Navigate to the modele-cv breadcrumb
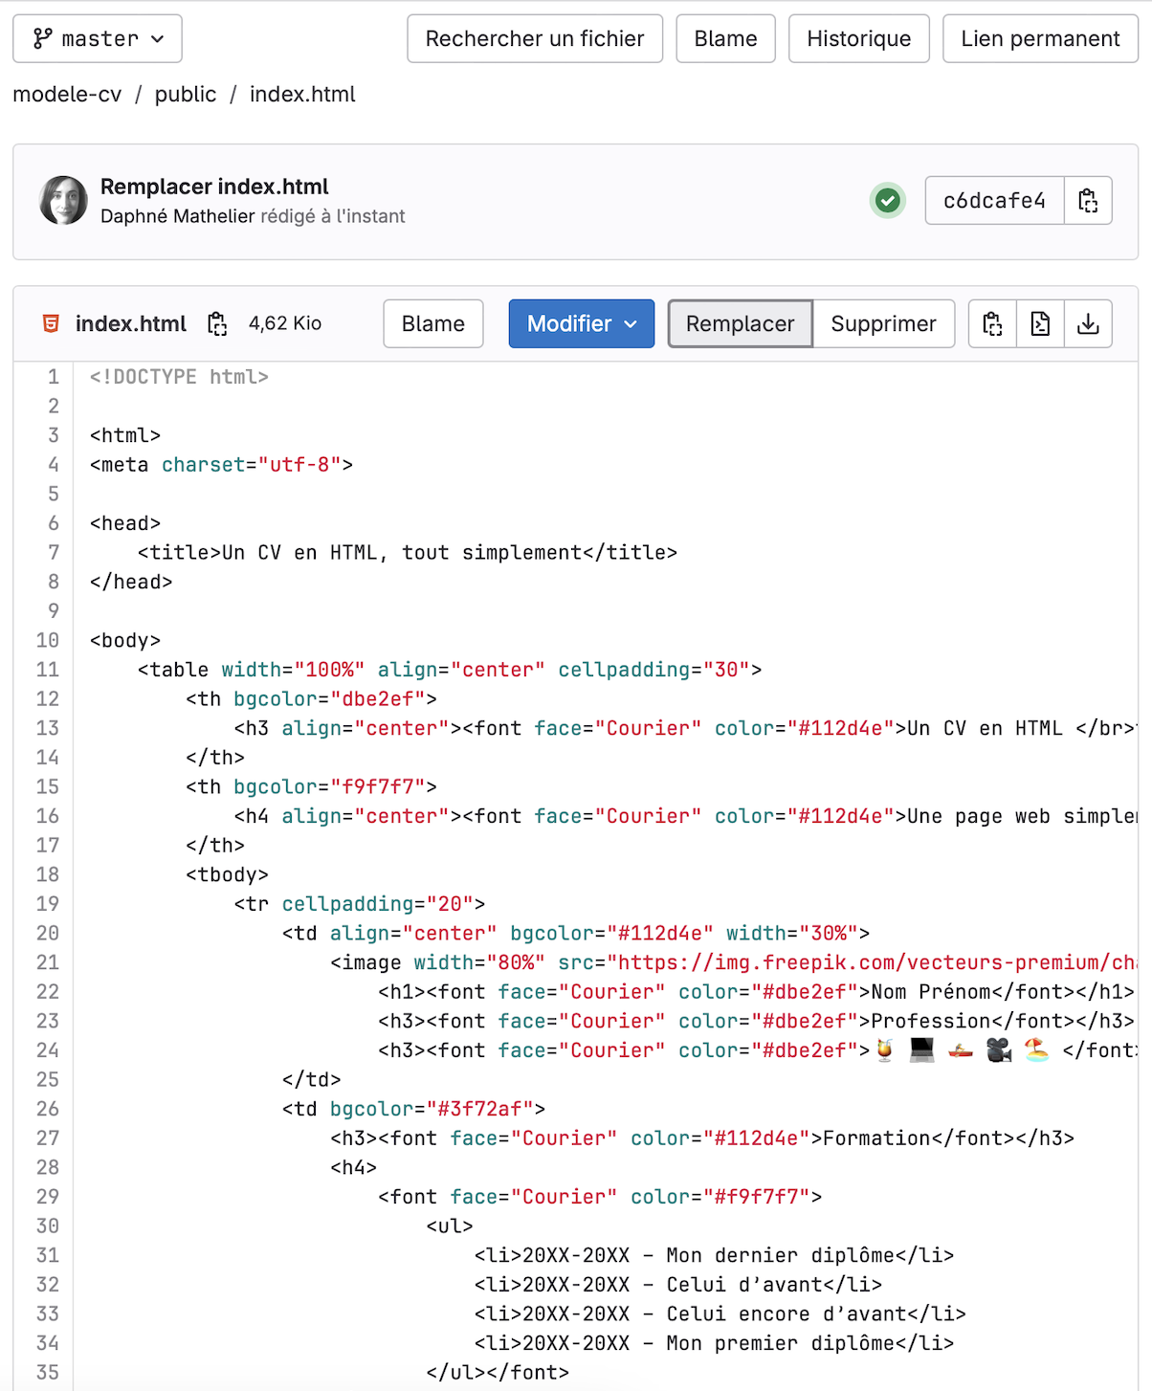Image resolution: width=1152 pixels, height=1391 pixels. pyautogui.click(x=67, y=95)
